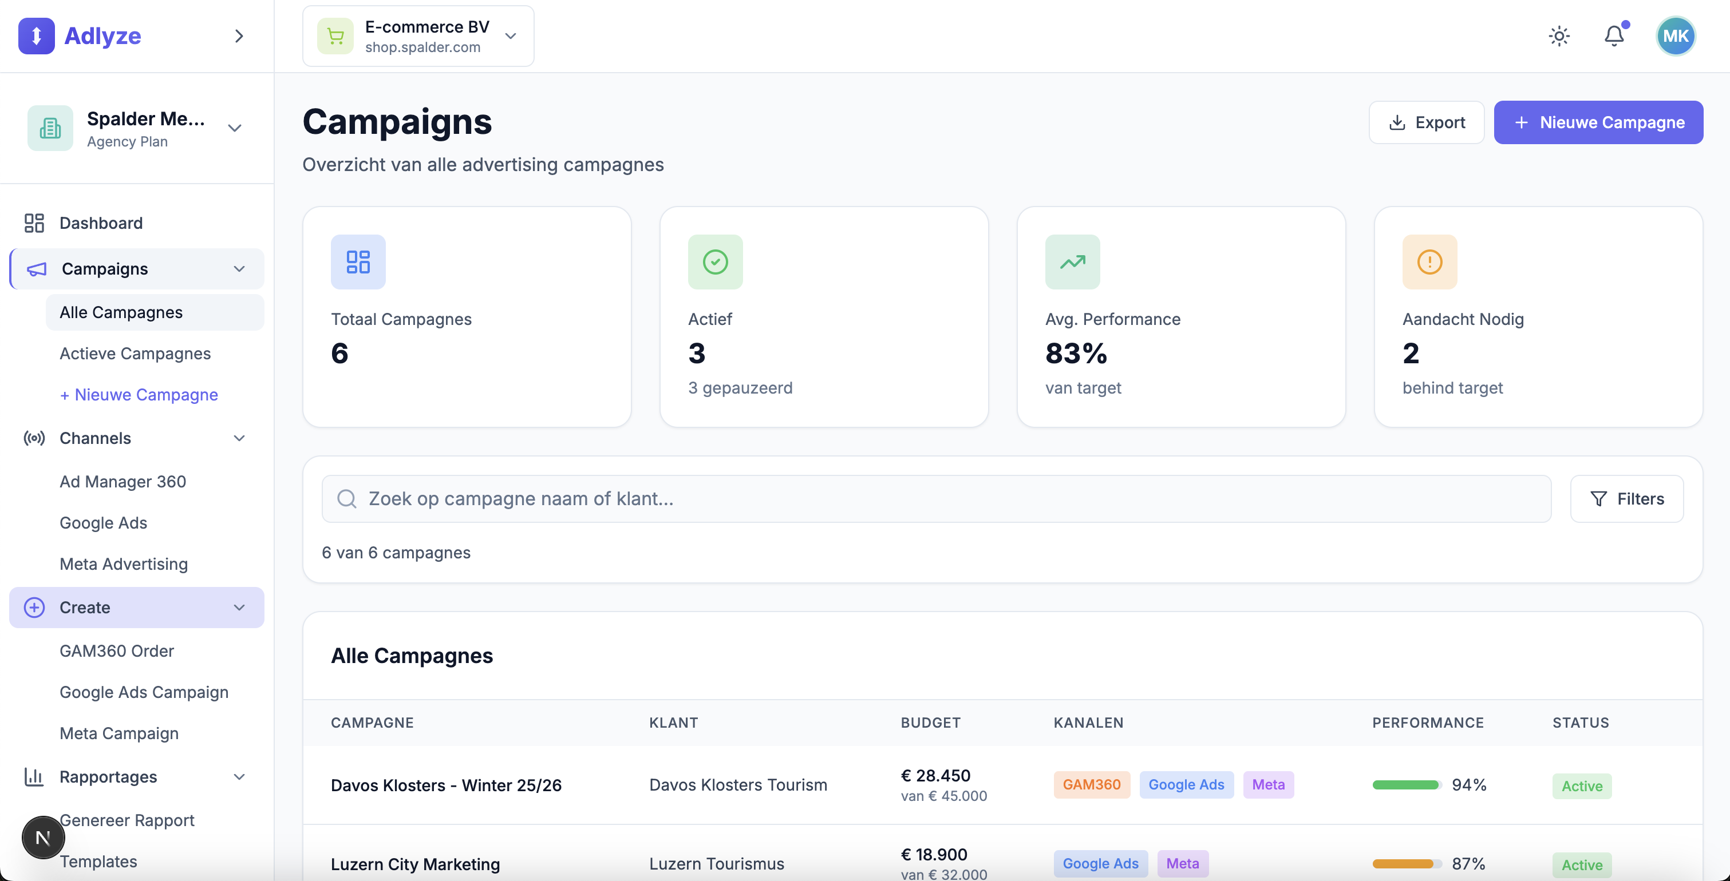Viewport: 1730px width, 881px height.
Task: Open the notifications bell
Action: tap(1614, 35)
